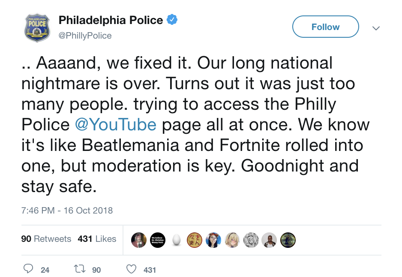This screenshot has height=277, width=402.
Task: Open the blonde anime character avatar
Action: click(x=232, y=241)
